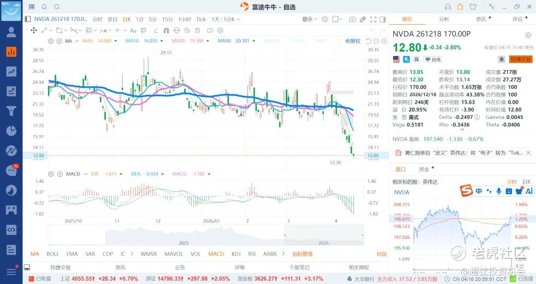Click the 前复权 adjustment link
Screen dimensions: 536x284
point(353,41)
